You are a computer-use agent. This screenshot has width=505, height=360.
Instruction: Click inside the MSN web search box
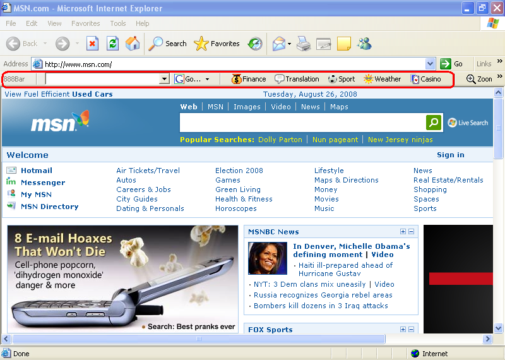pos(303,123)
